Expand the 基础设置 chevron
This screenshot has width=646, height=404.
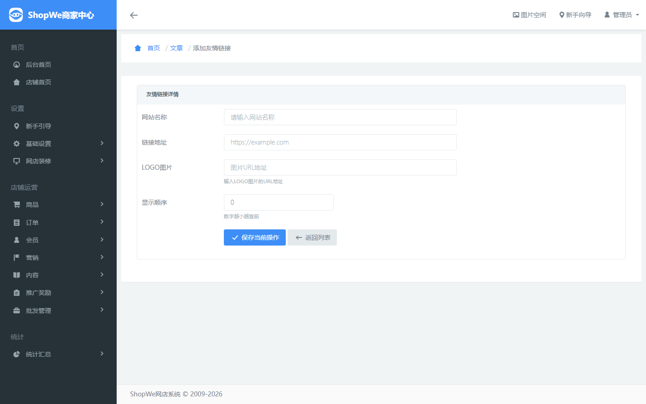click(102, 143)
